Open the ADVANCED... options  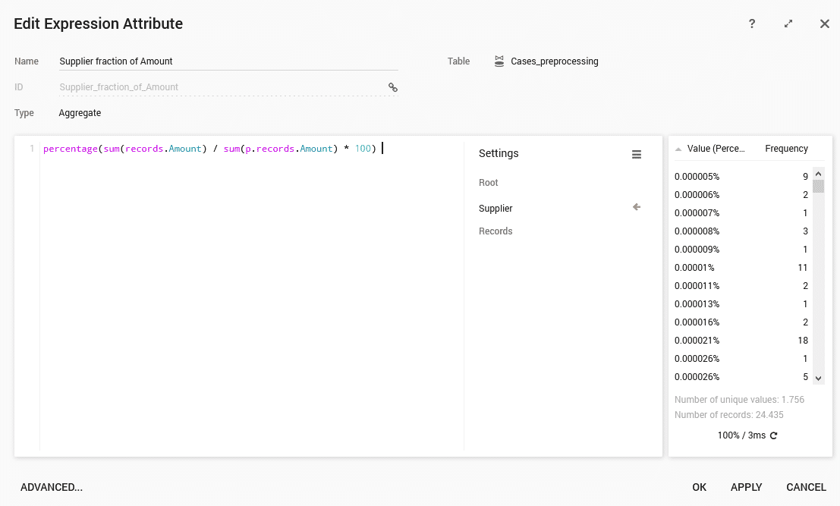52,487
